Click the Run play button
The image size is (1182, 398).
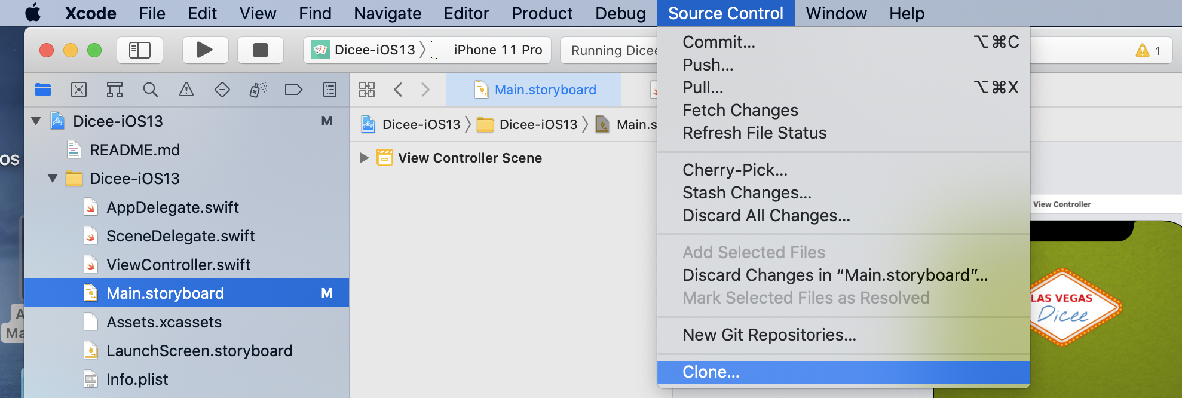tap(204, 50)
